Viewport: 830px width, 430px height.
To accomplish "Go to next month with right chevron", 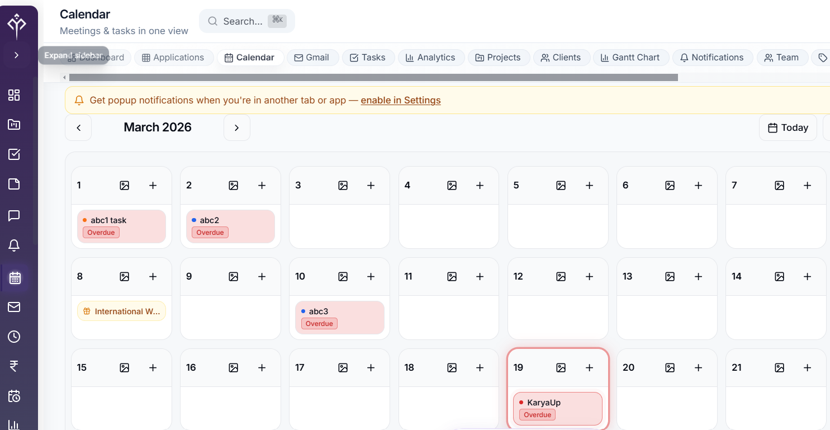I will point(236,127).
